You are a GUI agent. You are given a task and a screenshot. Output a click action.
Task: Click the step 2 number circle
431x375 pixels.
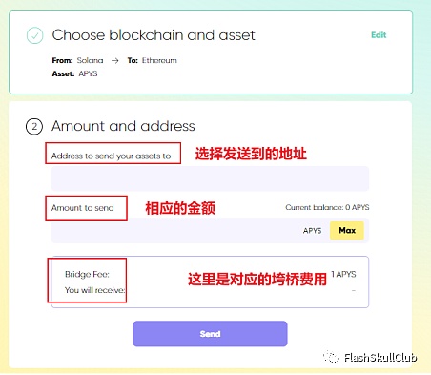pyautogui.click(x=34, y=126)
